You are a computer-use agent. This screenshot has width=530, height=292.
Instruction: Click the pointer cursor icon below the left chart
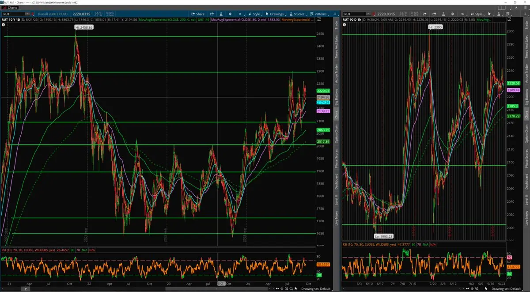(x=296, y=288)
